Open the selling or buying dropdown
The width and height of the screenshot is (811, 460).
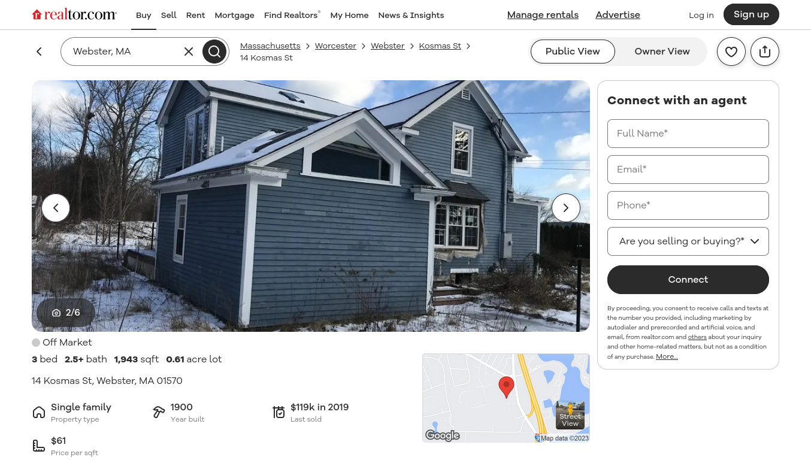tap(688, 241)
